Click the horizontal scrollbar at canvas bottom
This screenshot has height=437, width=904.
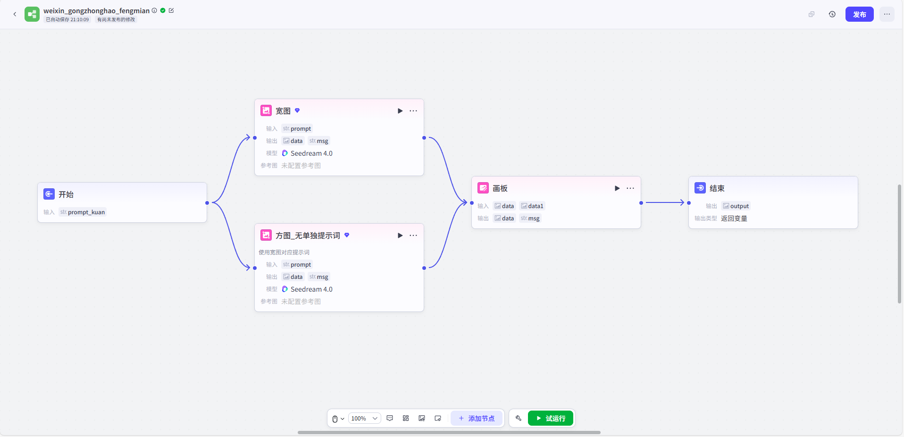click(x=449, y=432)
